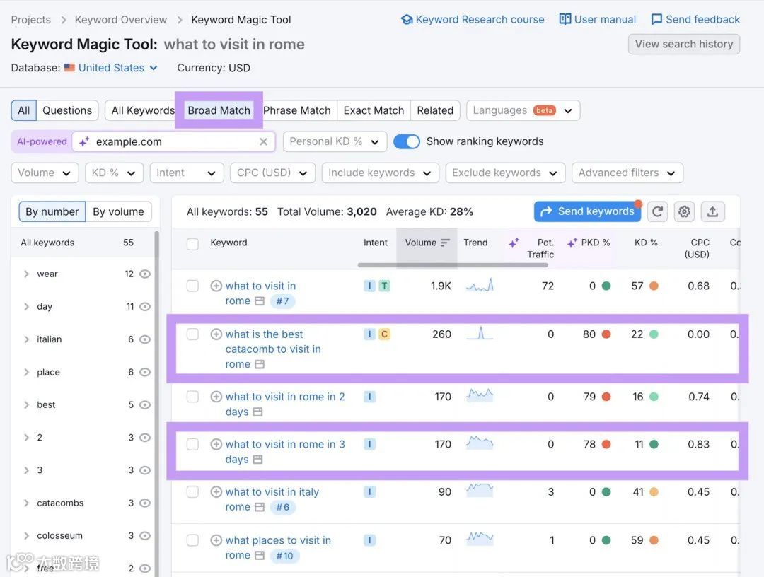Click the export upload icon
The height and width of the screenshot is (577, 764).
pos(712,211)
